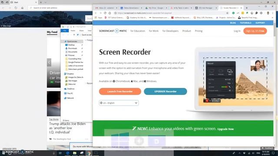The height and width of the screenshot is (156, 278).
Task: Click the previous arrow on the Edge news carousel
Action: [x=49, y=62]
